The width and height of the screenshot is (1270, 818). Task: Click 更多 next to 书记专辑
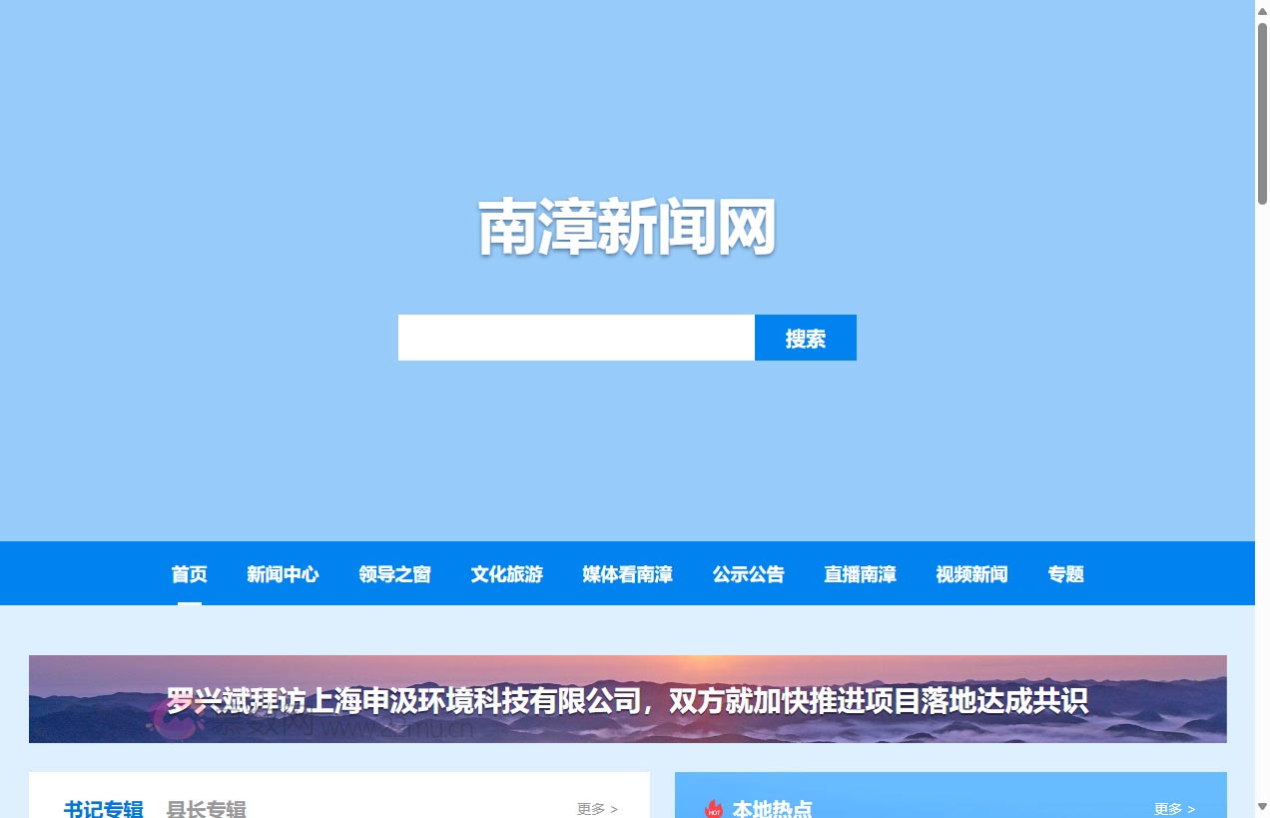(x=596, y=809)
